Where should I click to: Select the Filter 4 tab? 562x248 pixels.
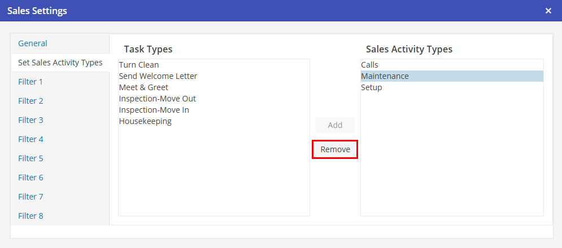coord(31,139)
